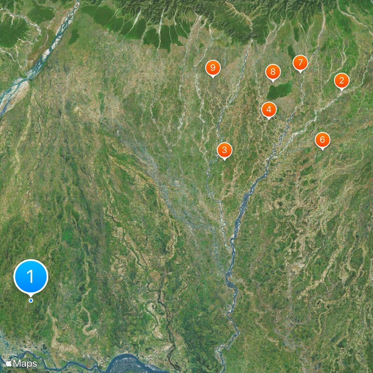
Task: Tap orange map pin number 2
Action: pos(342,81)
